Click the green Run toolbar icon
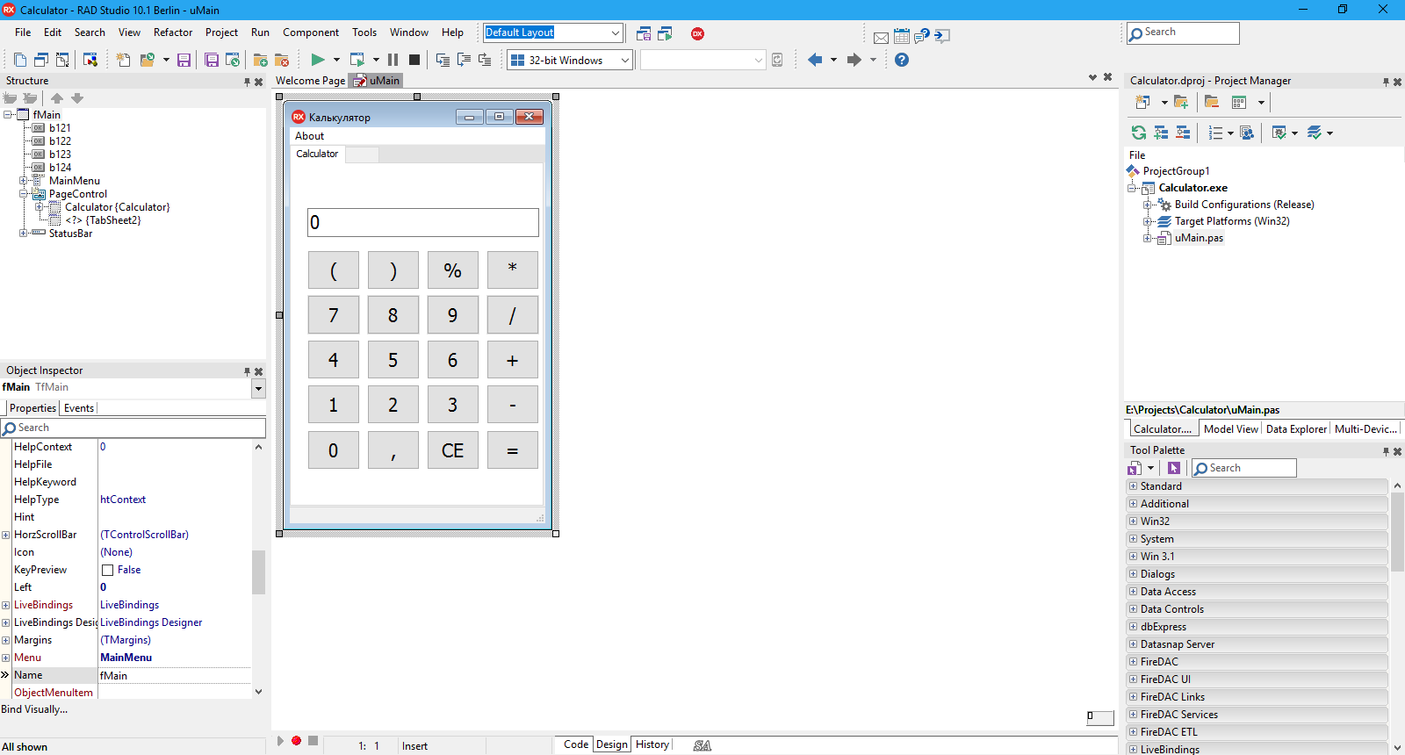Viewport: 1405px width, 755px height. (x=318, y=60)
